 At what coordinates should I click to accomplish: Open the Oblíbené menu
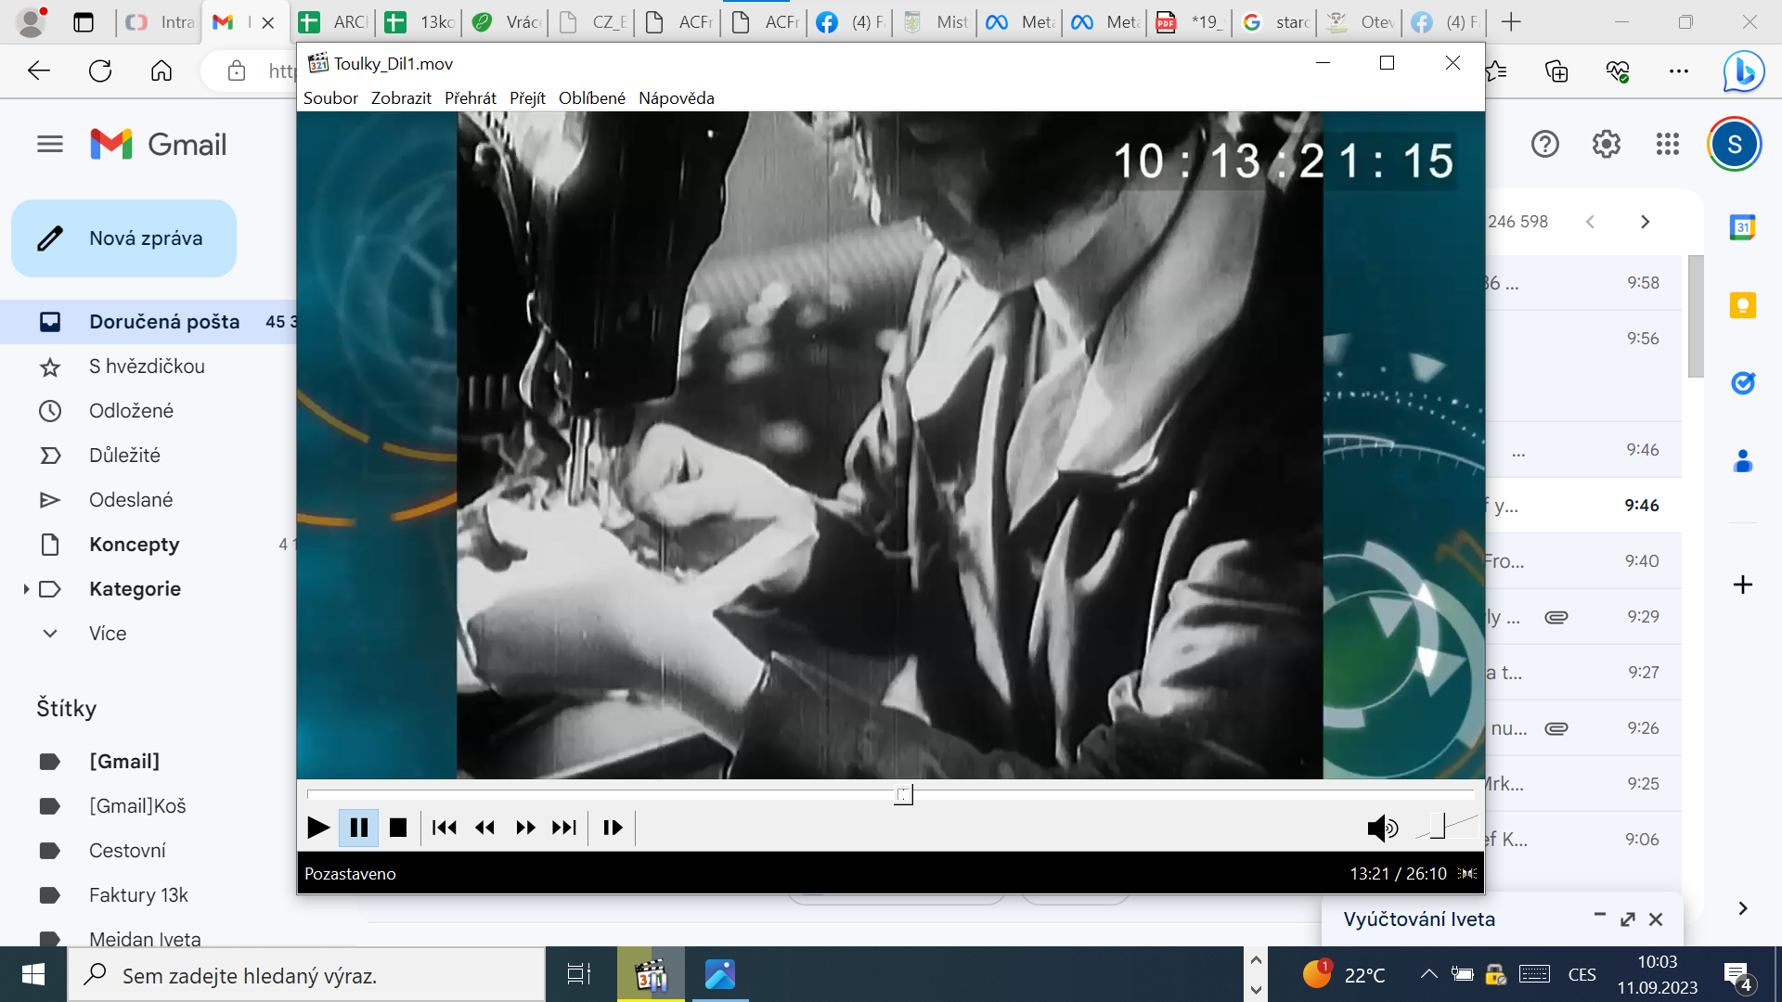tap(592, 98)
